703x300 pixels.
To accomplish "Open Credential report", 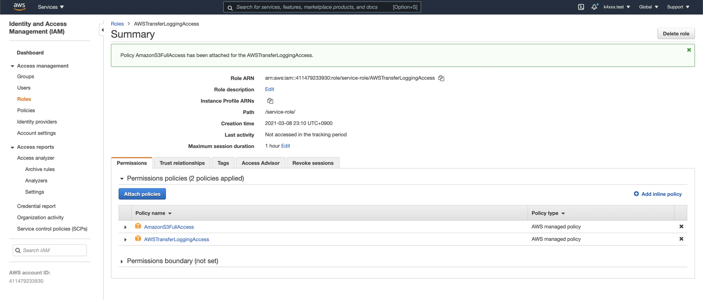I will 37,206.
